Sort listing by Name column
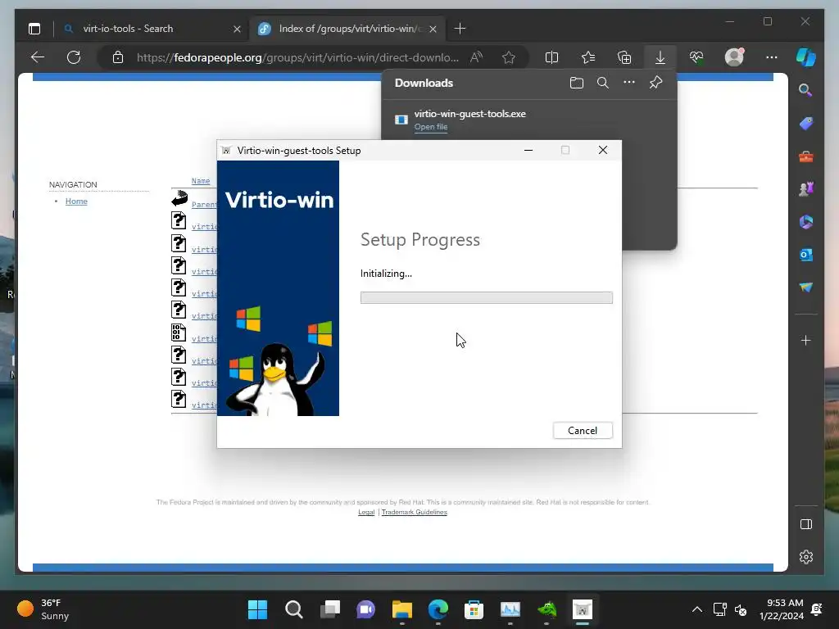839x629 pixels. coord(201,181)
